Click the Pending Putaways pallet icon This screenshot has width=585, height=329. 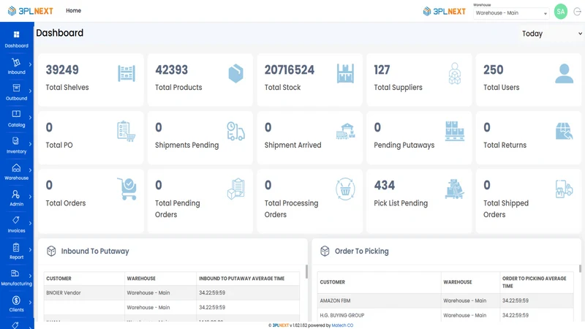click(455, 132)
